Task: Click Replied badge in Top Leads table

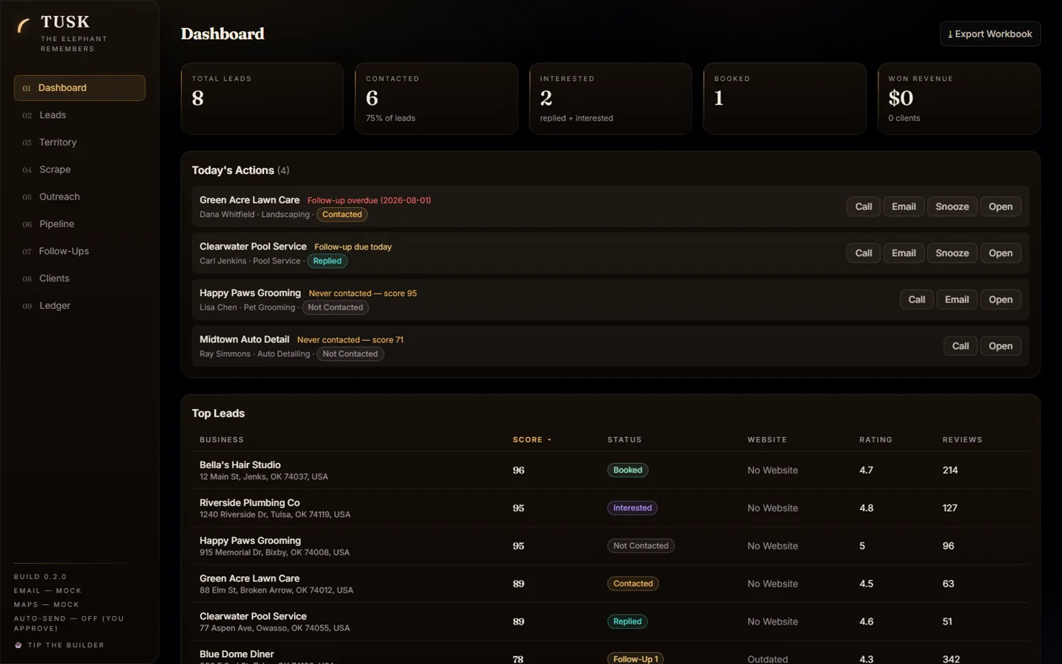Action: (627, 622)
